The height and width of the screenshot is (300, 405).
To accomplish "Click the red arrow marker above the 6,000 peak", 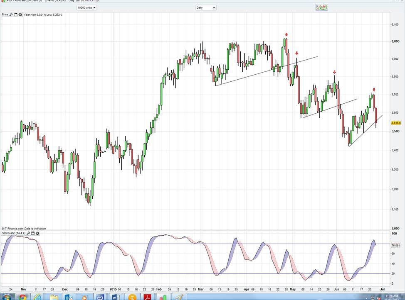I will coord(286,34).
